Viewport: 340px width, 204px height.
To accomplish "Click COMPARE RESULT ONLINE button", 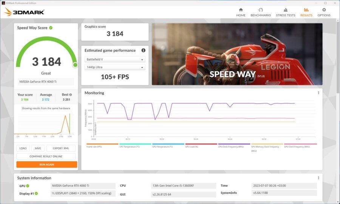I will point(46,156).
